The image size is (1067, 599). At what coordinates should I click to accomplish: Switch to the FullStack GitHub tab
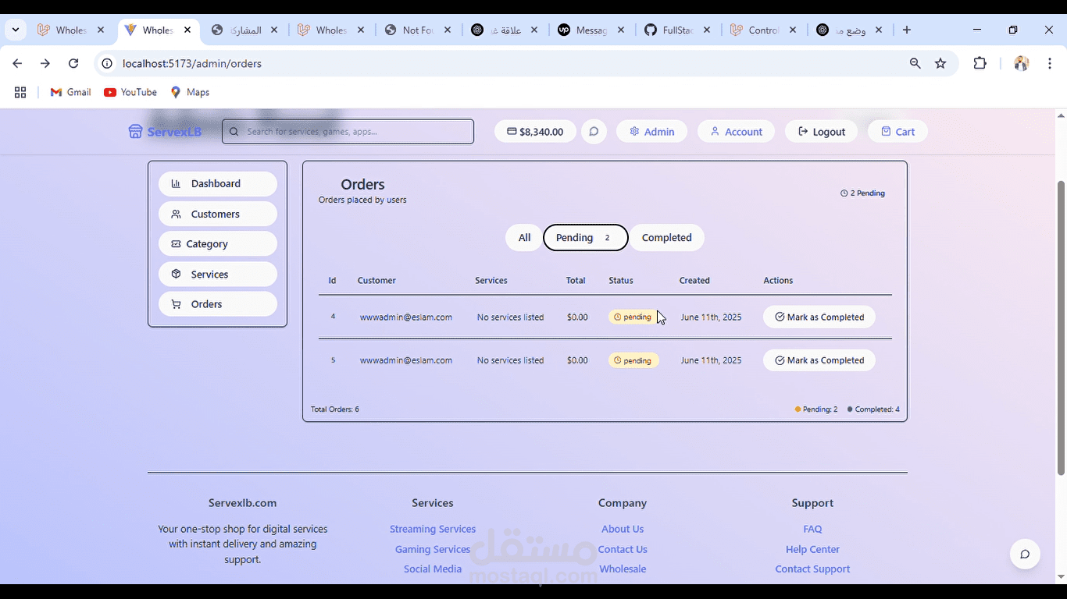click(x=677, y=30)
